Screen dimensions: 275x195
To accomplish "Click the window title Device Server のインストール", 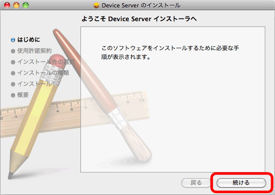I will (x=141, y=5).
